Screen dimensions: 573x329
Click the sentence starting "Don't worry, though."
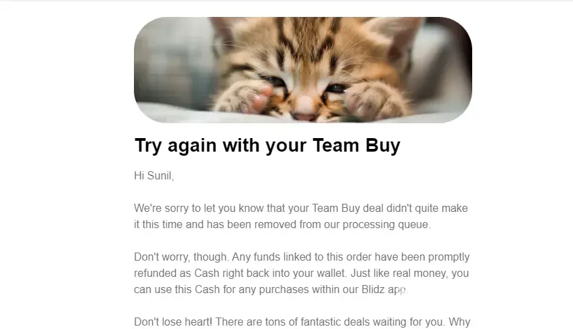coord(181,257)
